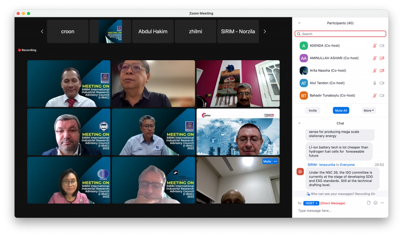Viewport: 403px width, 237px height.
Task: Click the Zoom Meeting window title
Action: 201,13
